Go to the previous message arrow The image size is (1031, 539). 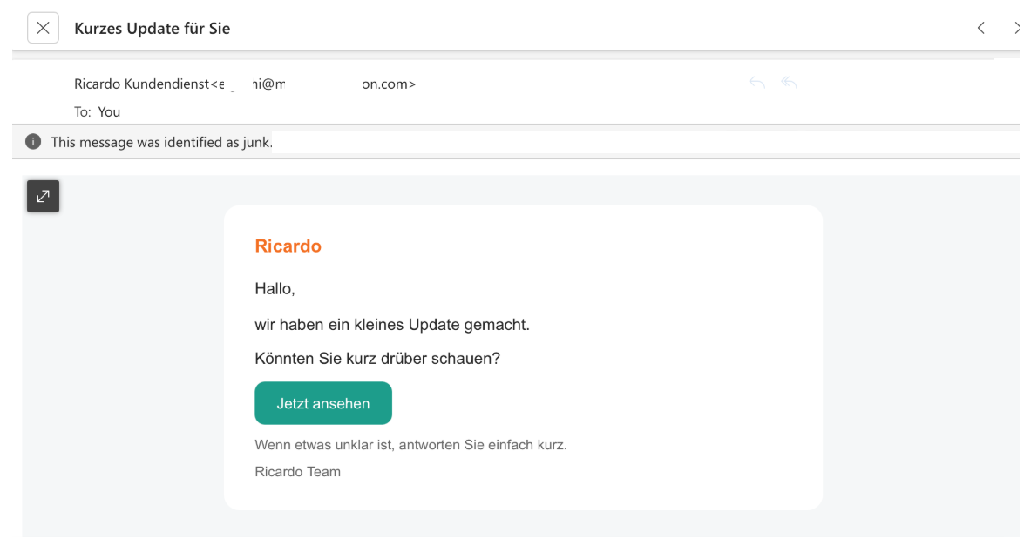tap(981, 28)
